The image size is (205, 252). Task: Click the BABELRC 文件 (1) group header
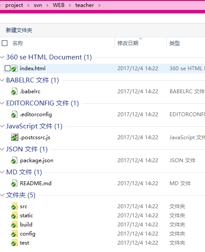(33, 80)
